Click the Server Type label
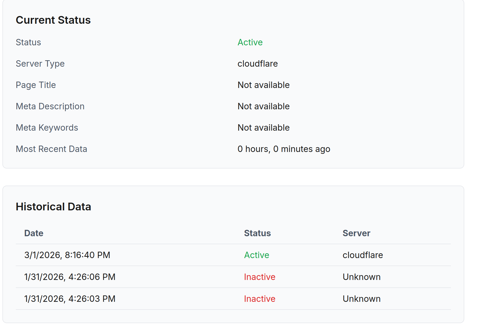 40,64
